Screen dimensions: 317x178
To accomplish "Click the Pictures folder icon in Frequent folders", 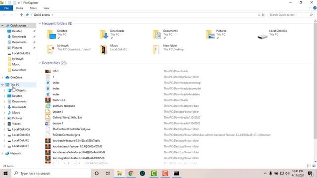I will tap(210, 35).
